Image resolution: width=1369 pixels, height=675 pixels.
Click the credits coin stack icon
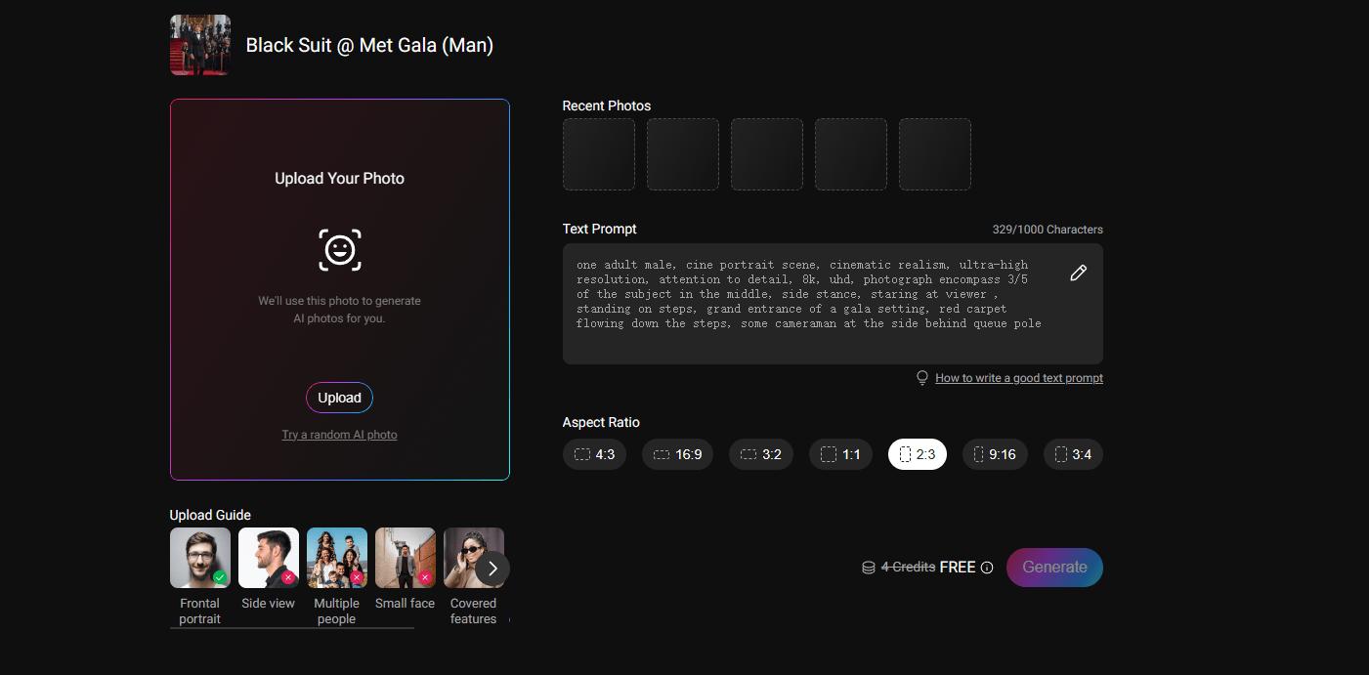click(868, 568)
